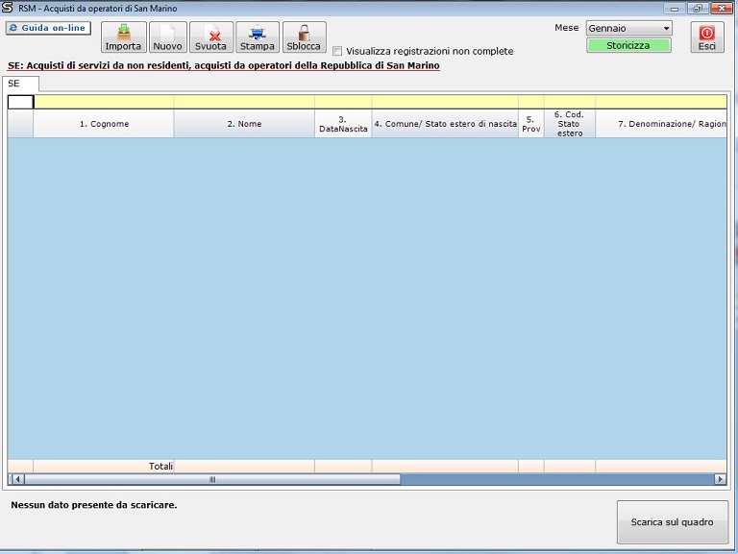
Task: Print using the Stampa icon
Action: click(257, 36)
